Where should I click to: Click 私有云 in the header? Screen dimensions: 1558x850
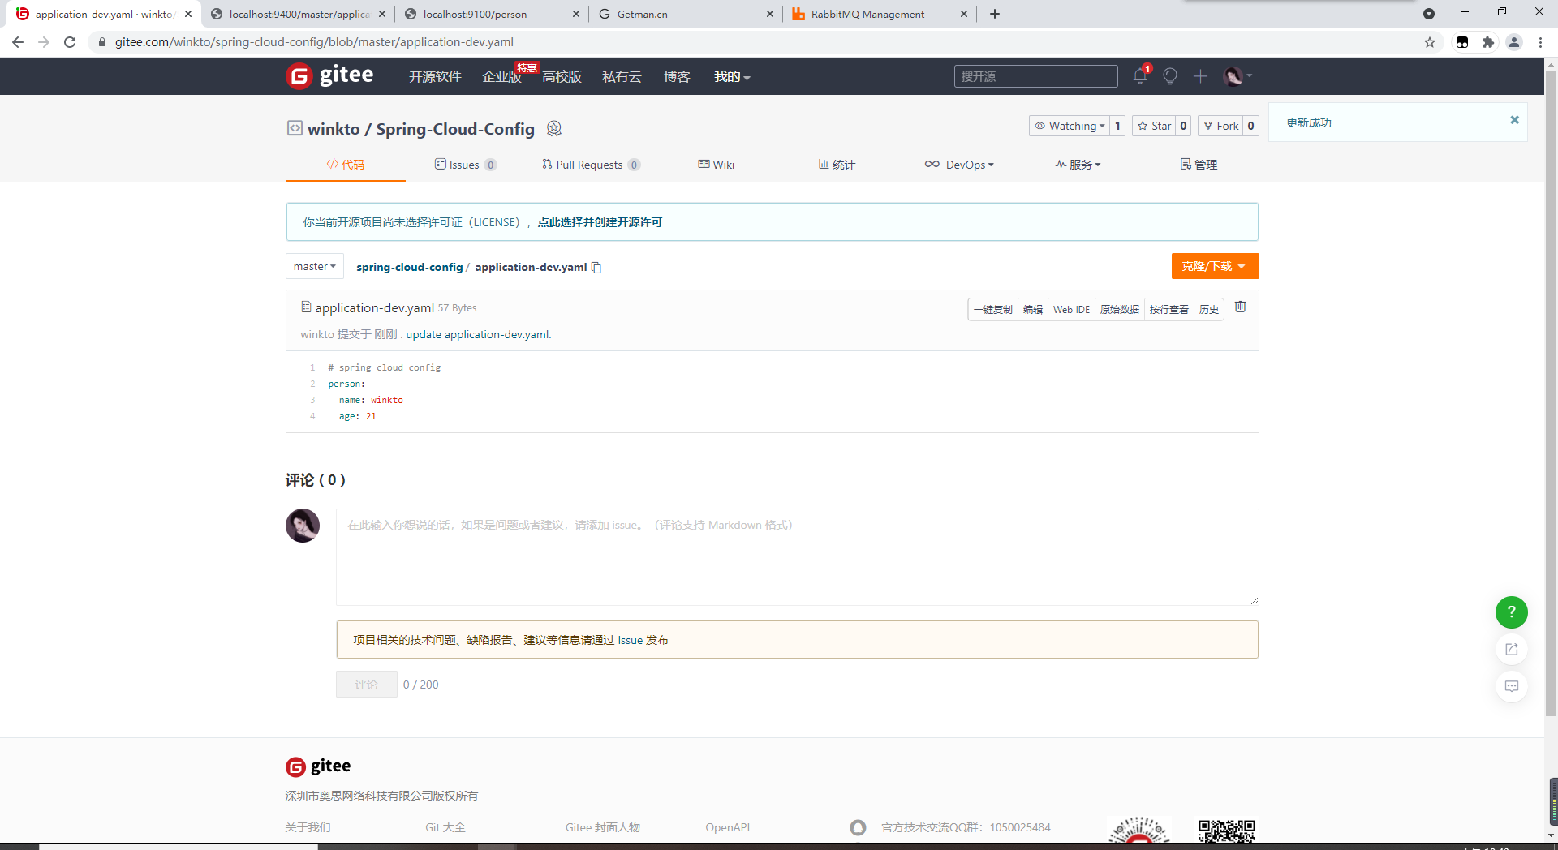[622, 76]
